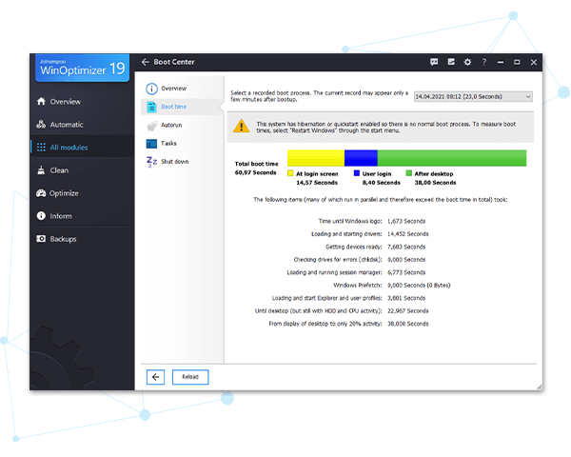Click the '8,40 Seconds' user login value
This screenshot has height=457, width=571.
coord(382,183)
